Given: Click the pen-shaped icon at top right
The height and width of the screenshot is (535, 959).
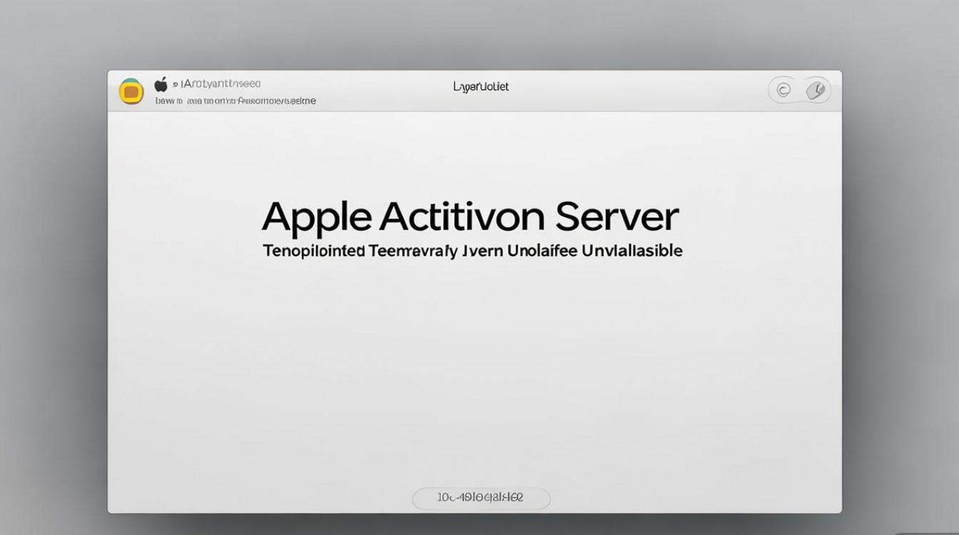Looking at the screenshot, I should [816, 90].
